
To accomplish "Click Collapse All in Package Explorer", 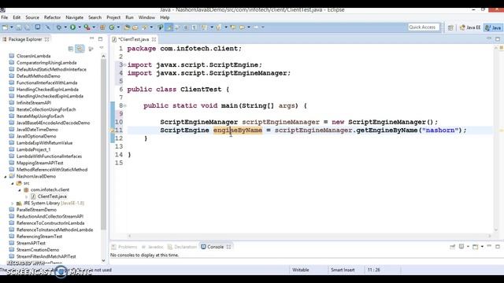I will click(71, 49).
